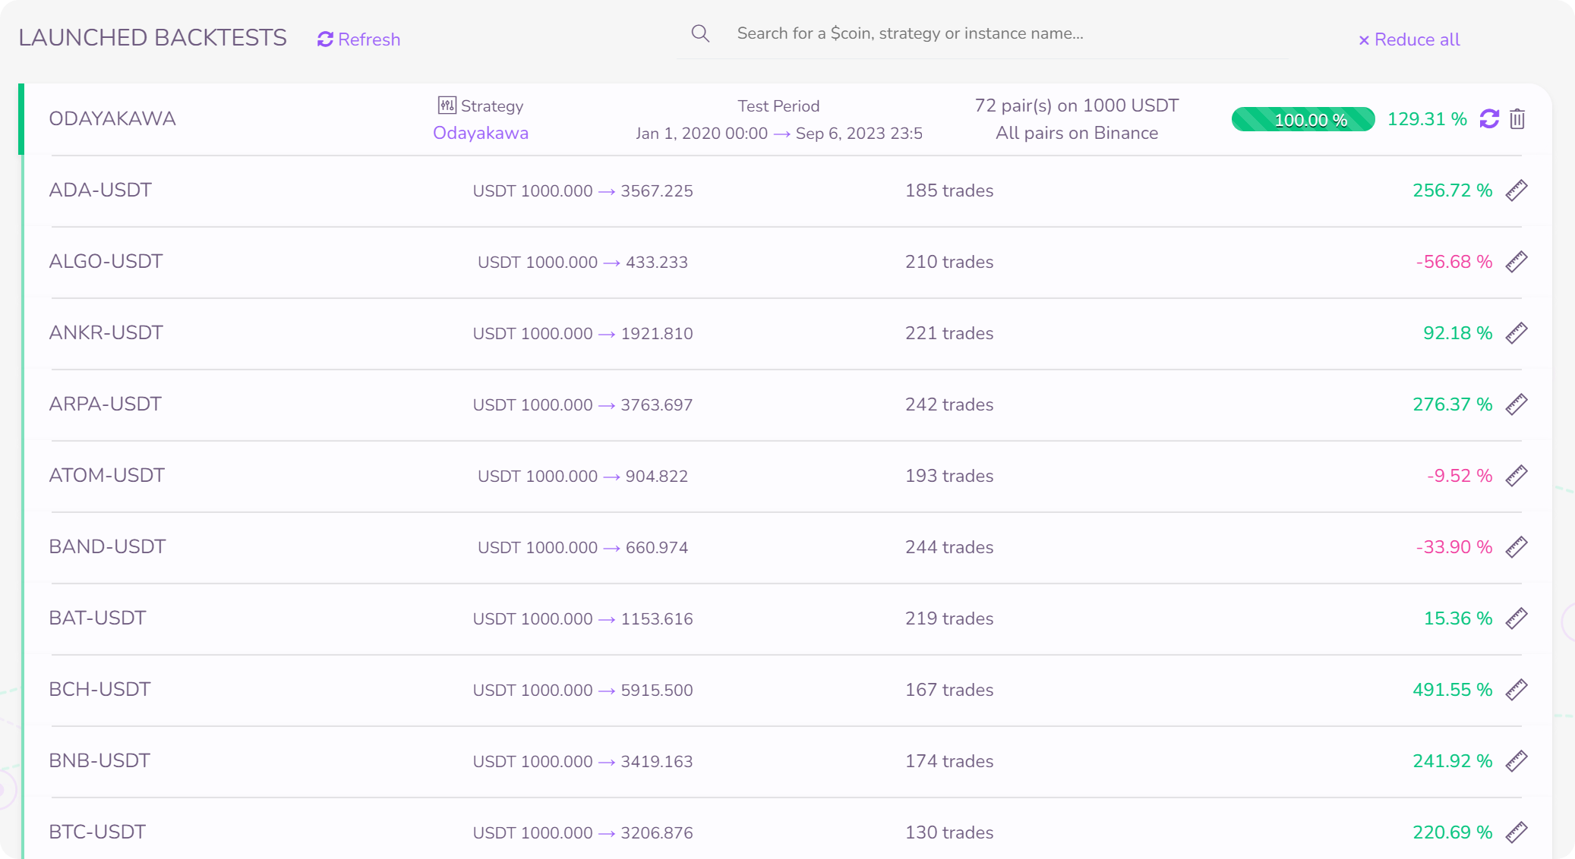Open BTC-USDT details via ruler icon

[1517, 832]
